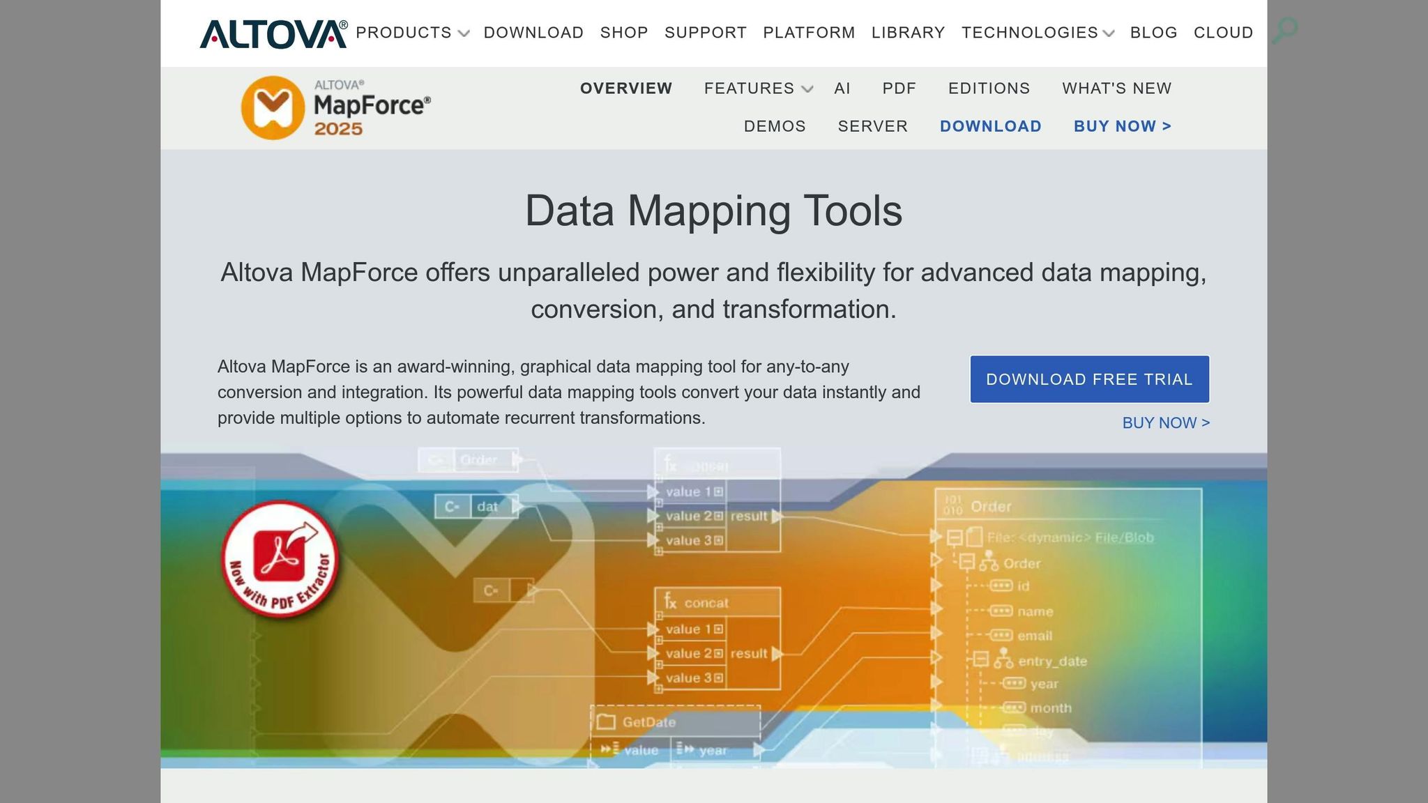1428x803 pixels.
Task: Open the Server subnav tab
Action: (872, 126)
